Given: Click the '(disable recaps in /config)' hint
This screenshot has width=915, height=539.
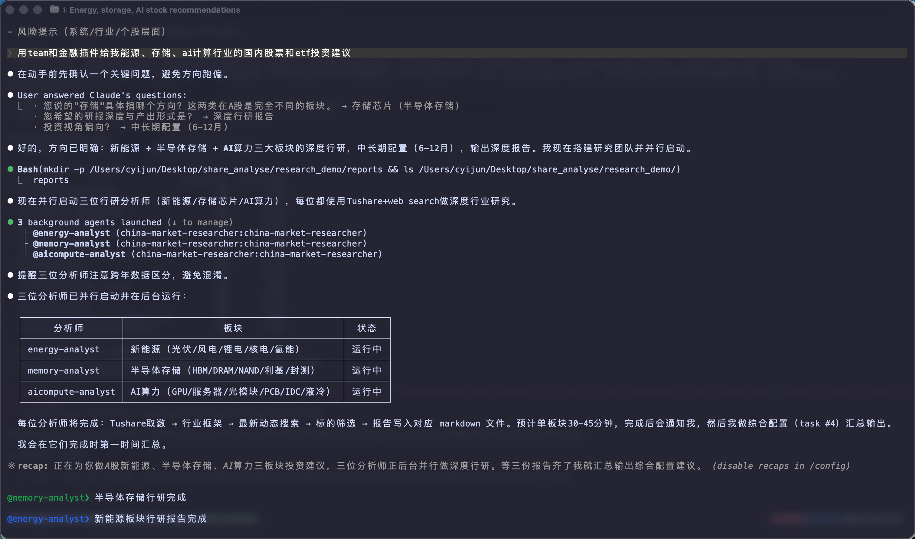Looking at the screenshot, I should tap(781, 465).
